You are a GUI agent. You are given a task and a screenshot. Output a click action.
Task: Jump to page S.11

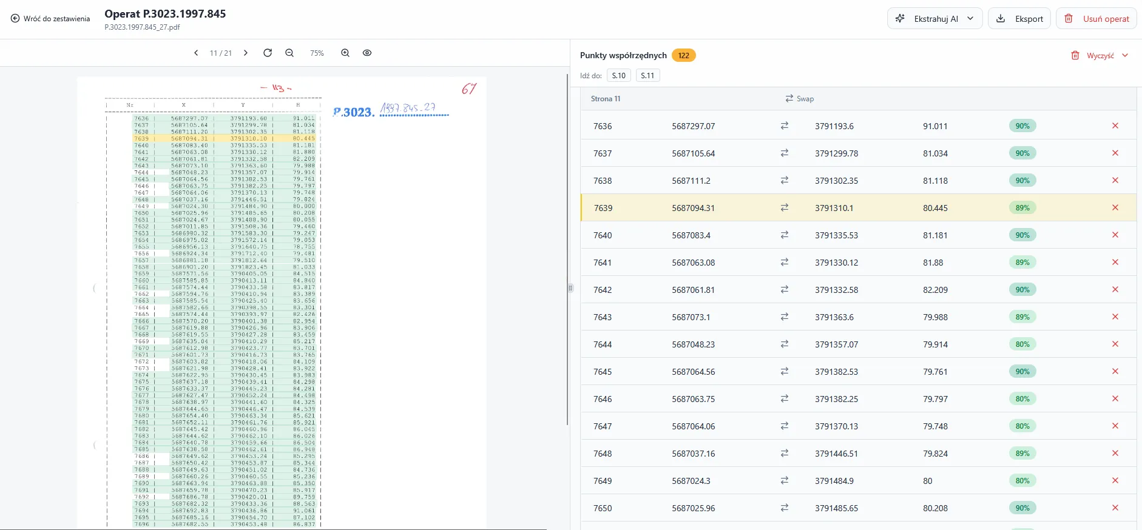point(647,76)
